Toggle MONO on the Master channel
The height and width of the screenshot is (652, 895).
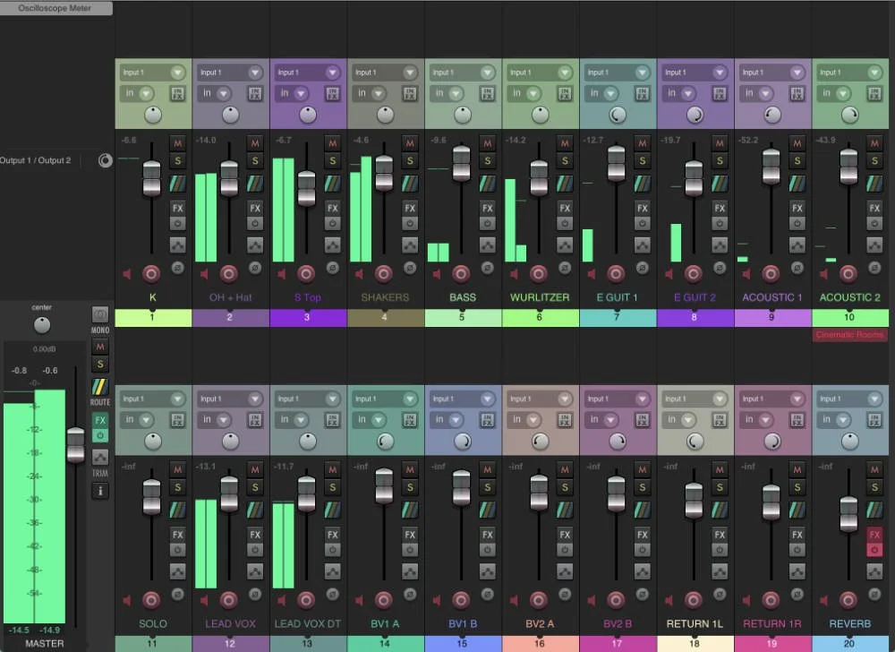pos(100,315)
